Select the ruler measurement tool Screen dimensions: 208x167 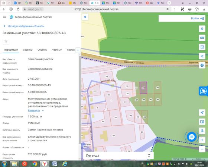point(202,38)
